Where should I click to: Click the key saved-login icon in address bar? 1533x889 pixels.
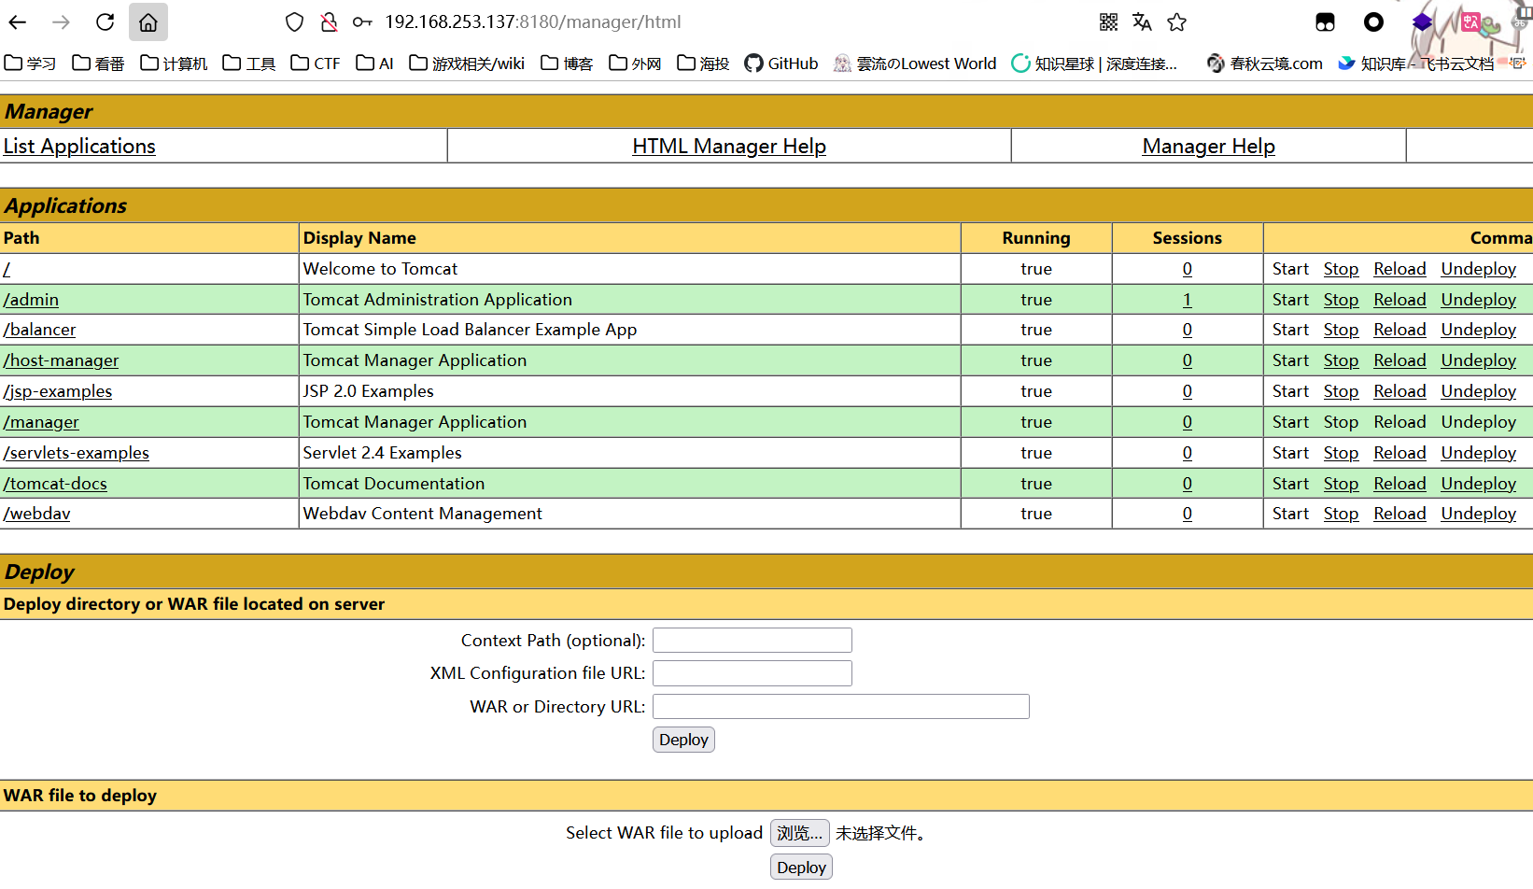(x=362, y=21)
